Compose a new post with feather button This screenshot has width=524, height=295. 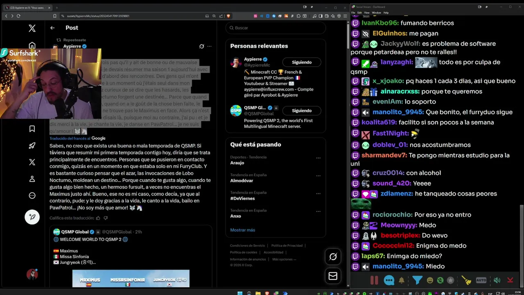(32, 217)
